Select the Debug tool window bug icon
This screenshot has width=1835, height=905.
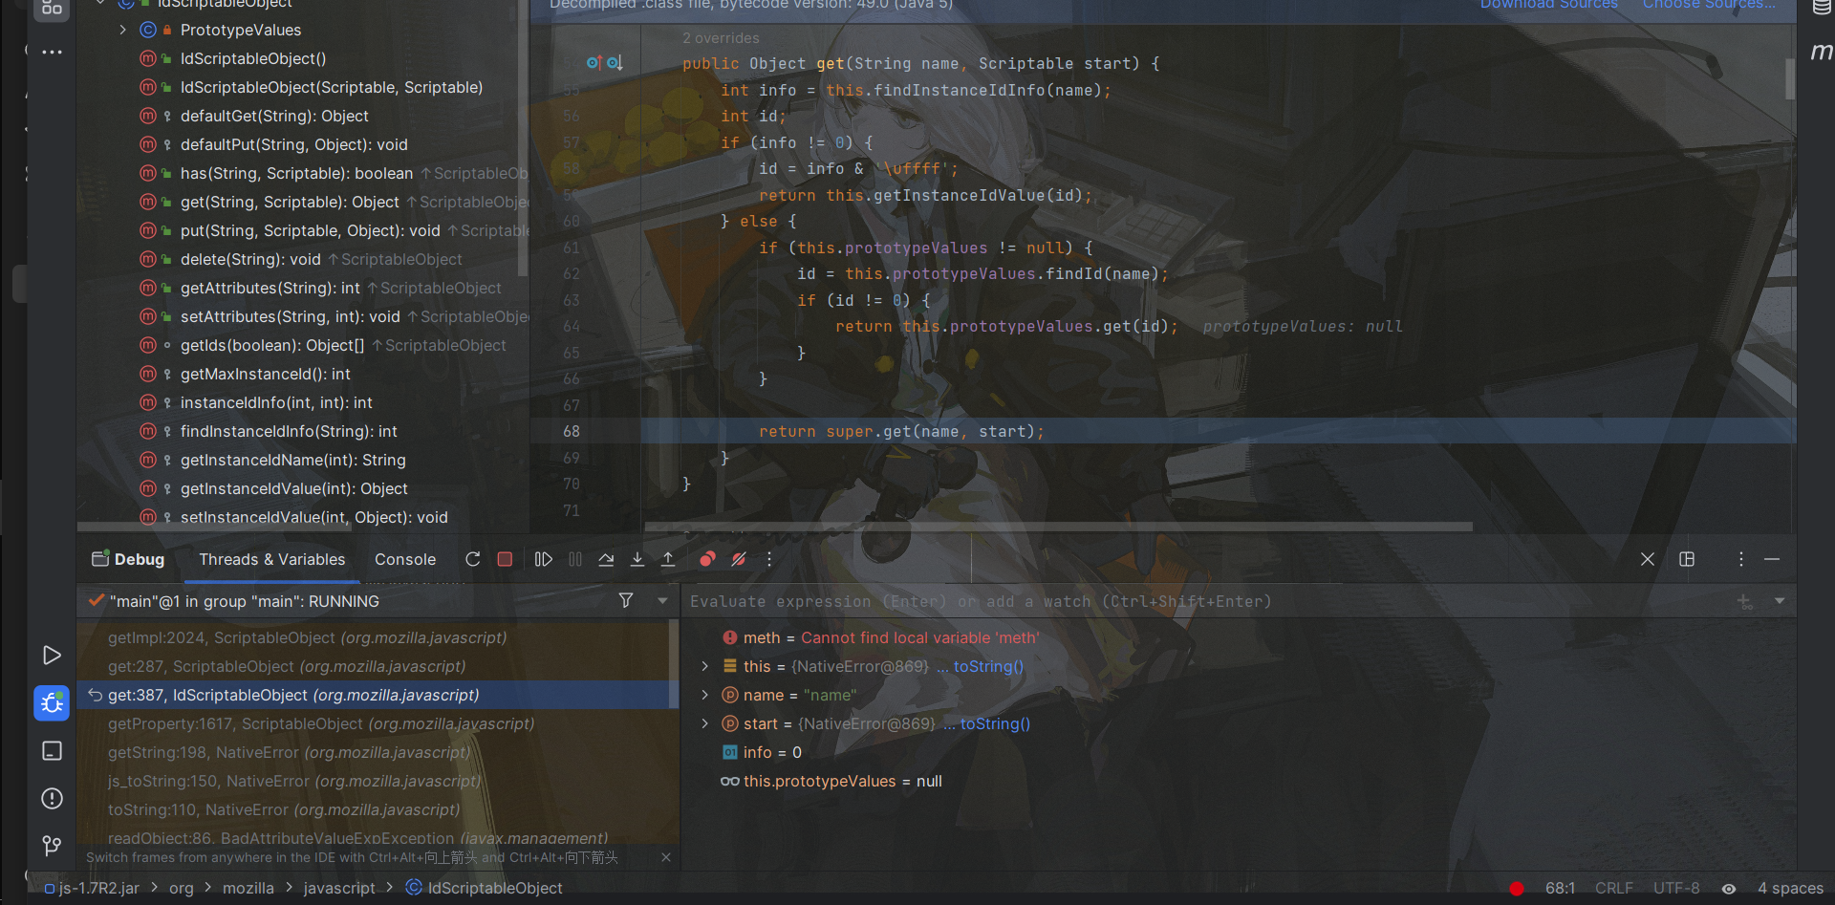(x=53, y=703)
